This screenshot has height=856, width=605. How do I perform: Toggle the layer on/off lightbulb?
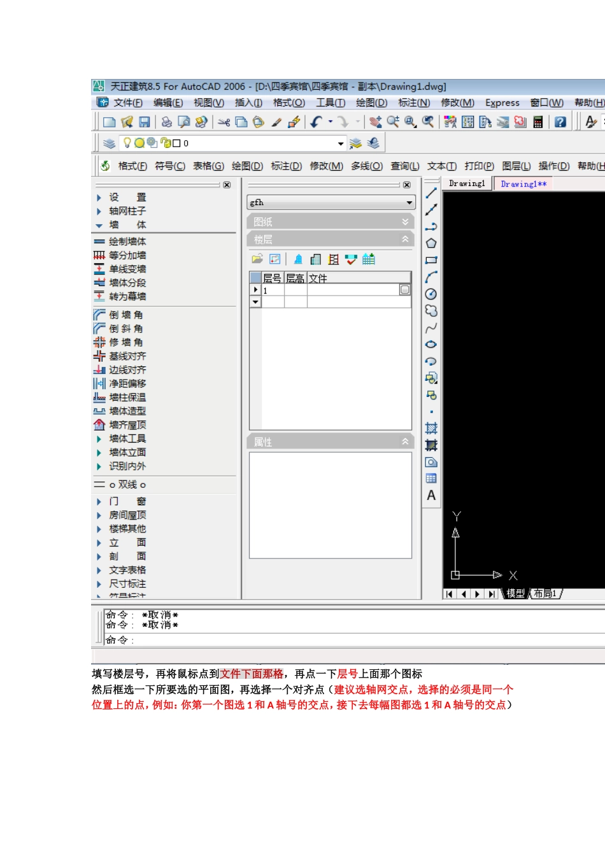click(127, 143)
